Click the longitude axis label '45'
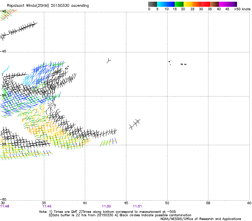The height and width of the screenshot is (221, 252). point(126,203)
